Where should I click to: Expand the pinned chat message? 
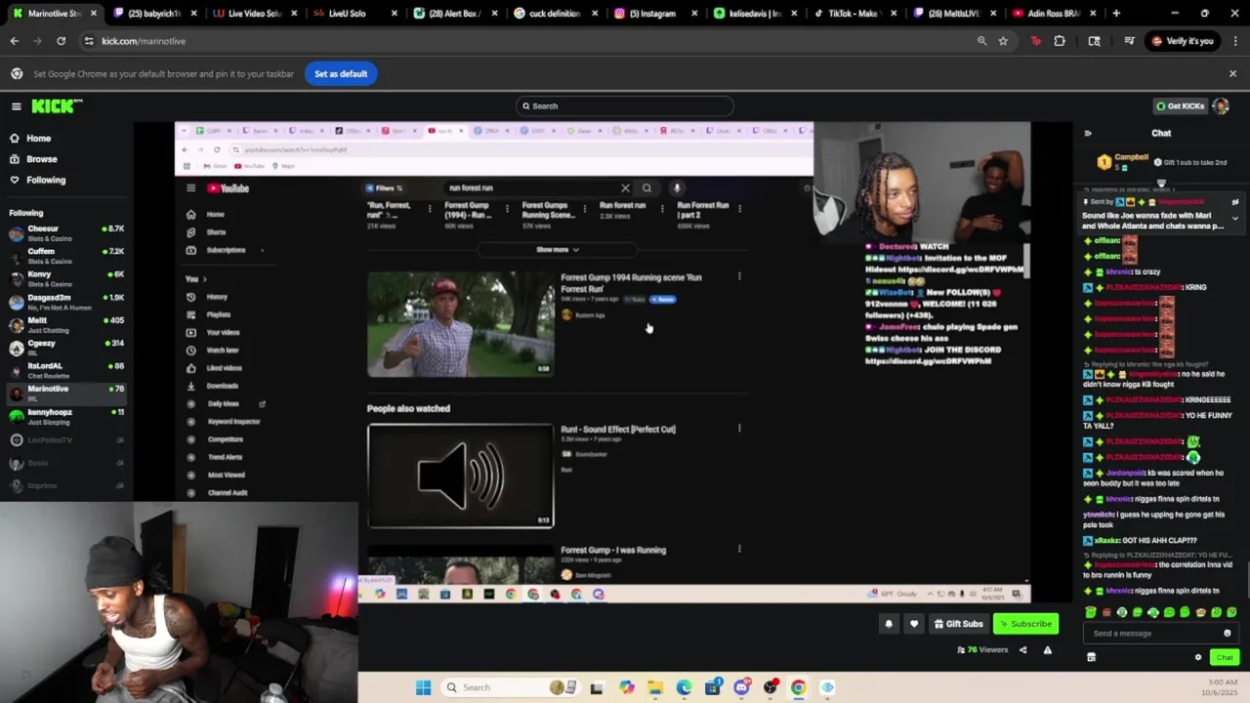tap(1235, 218)
